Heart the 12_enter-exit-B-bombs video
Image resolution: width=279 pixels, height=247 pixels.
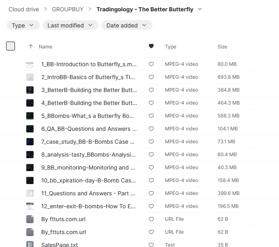coord(151,206)
